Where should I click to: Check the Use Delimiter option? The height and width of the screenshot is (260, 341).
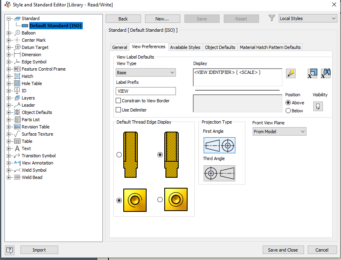pyautogui.click(x=118, y=109)
